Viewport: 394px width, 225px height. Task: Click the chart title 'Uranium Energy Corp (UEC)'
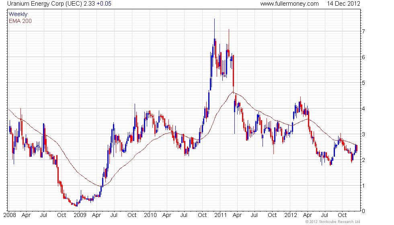coord(45,4)
